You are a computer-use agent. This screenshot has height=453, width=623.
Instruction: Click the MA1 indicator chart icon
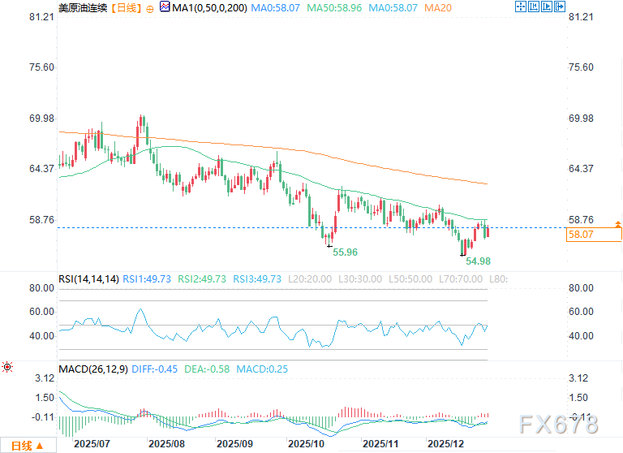(165, 7)
